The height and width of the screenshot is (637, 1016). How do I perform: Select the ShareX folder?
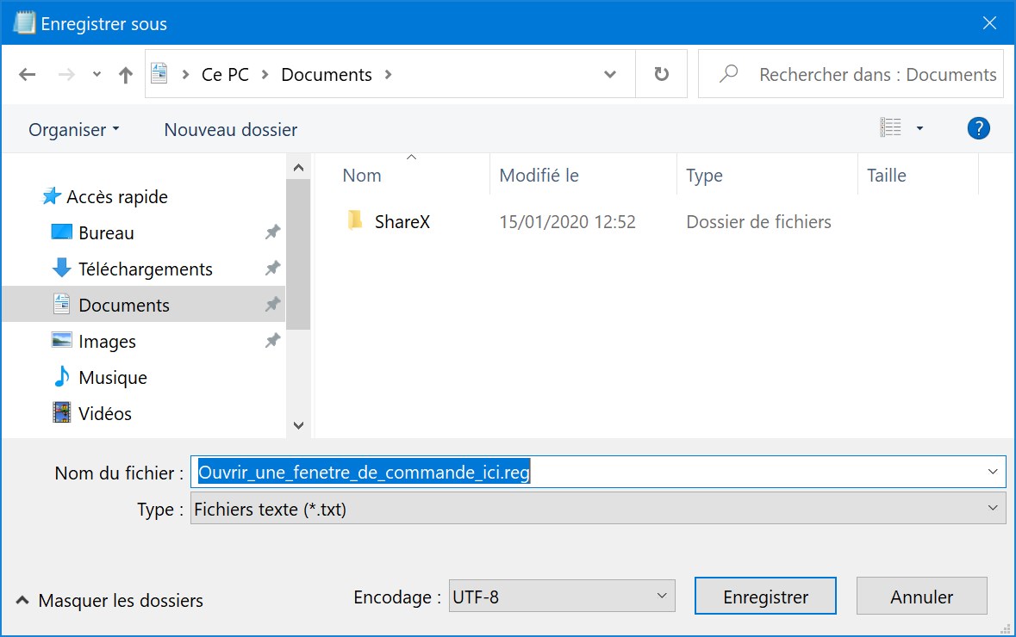point(402,222)
